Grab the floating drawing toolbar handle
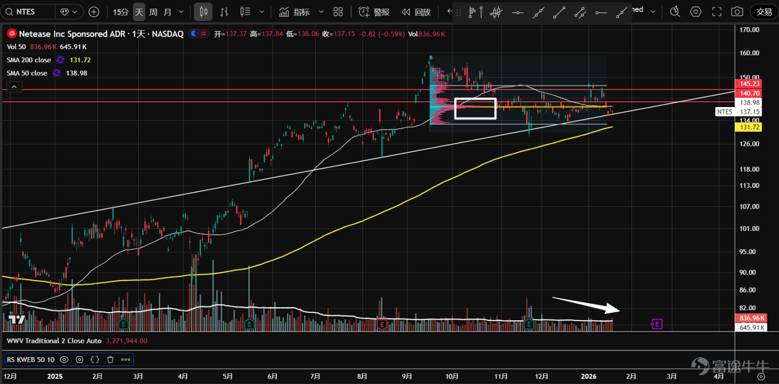The height and width of the screenshot is (384, 779). click(x=458, y=13)
